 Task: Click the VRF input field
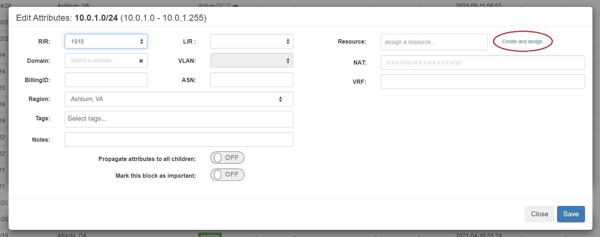click(482, 82)
